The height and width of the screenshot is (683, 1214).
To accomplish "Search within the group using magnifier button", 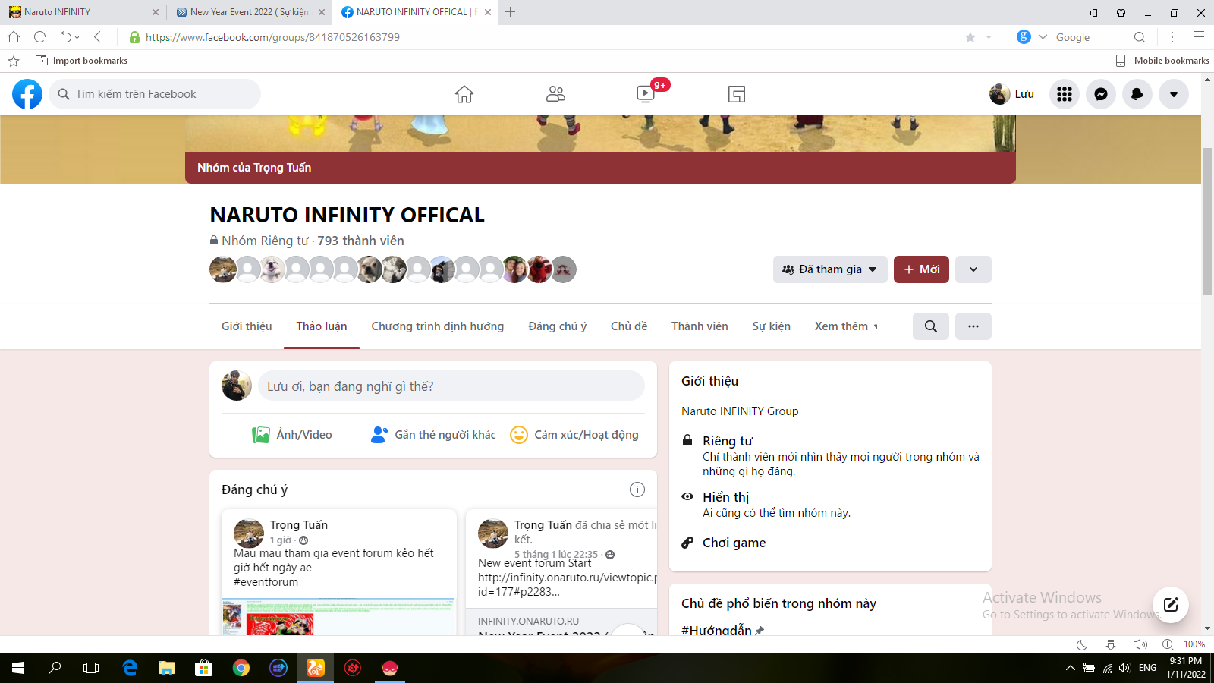I will 931,326.
